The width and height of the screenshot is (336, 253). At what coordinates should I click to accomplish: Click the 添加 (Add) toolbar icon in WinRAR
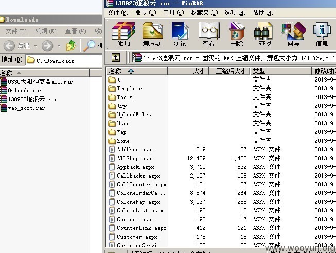pos(123,31)
